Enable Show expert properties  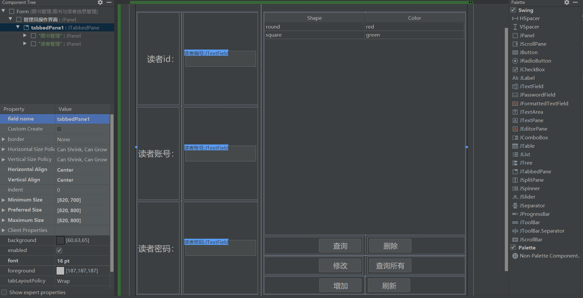click(4, 292)
